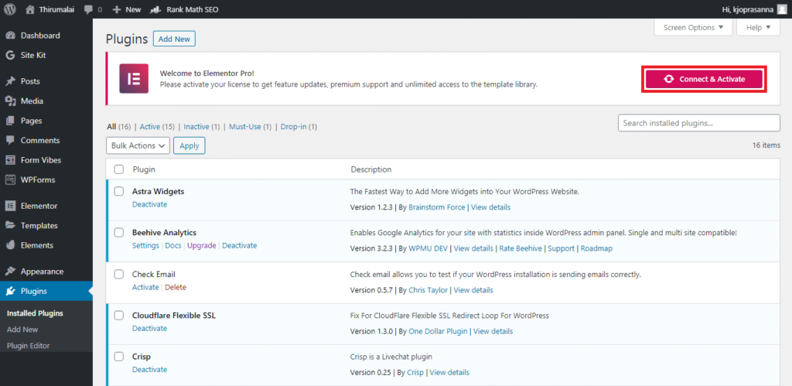Click the Appearance brush icon
The image size is (792, 386).
pyautogui.click(x=10, y=272)
